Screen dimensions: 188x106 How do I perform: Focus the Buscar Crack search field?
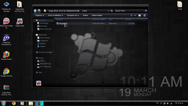click(x=130, y=11)
